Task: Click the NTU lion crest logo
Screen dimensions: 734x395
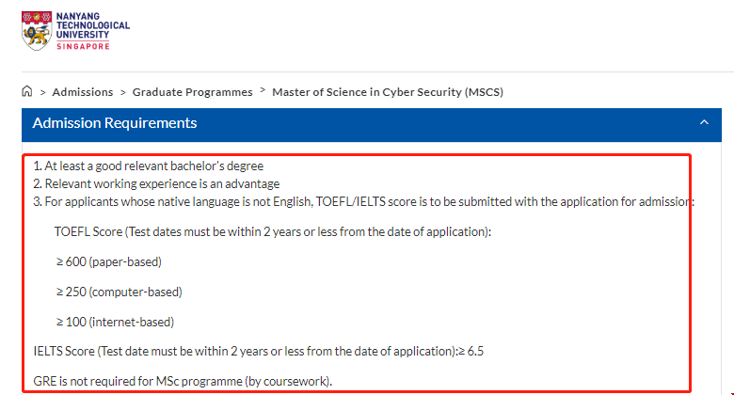Action: coord(37,30)
